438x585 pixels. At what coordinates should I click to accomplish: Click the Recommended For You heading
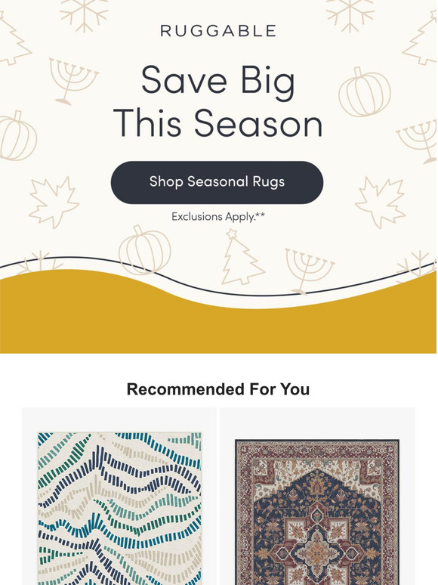point(218,389)
